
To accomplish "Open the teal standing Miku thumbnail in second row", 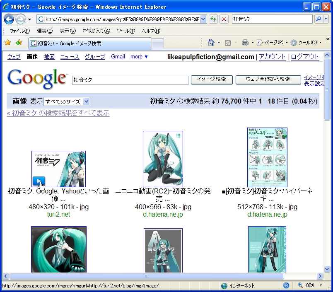I will coord(267,249).
